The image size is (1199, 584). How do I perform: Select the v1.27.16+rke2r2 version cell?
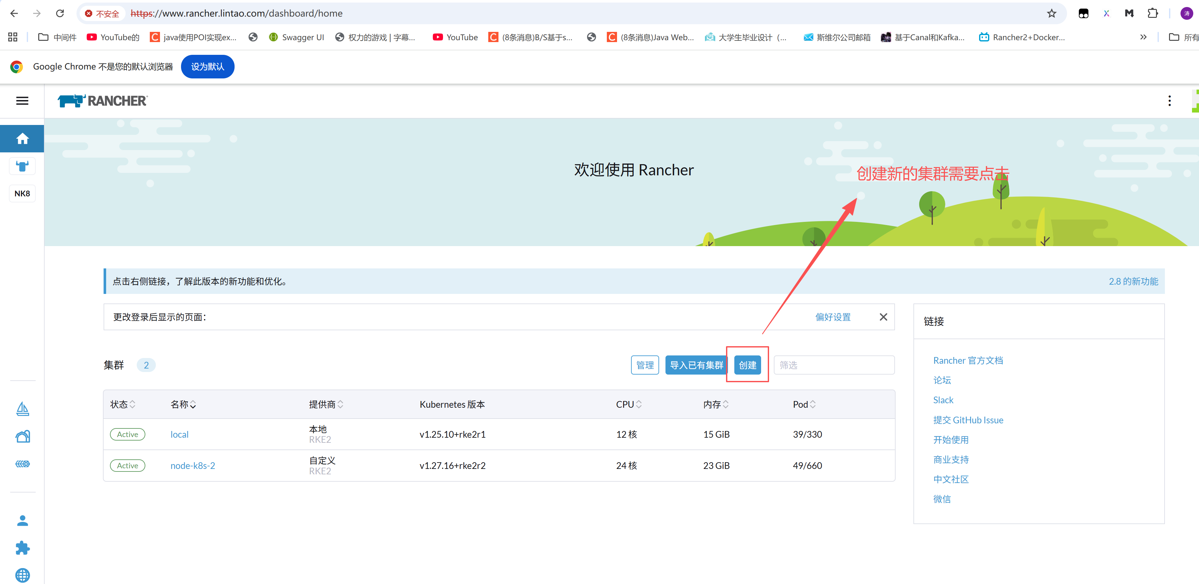(453, 466)
